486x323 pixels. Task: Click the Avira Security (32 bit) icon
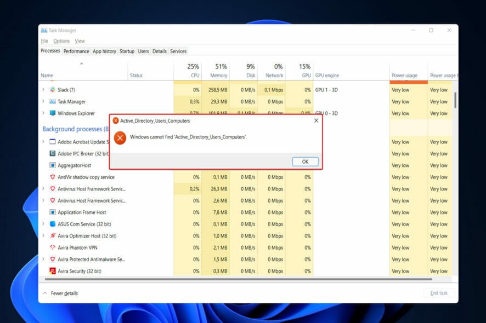coord(52,271)
